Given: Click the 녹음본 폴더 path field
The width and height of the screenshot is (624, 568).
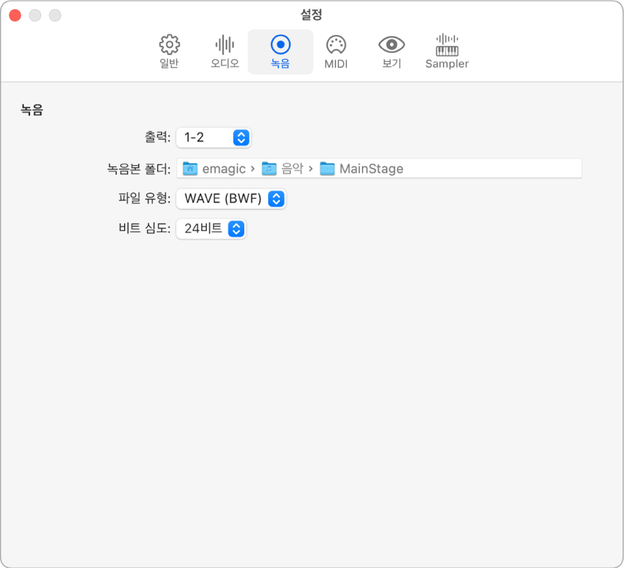Looking at the screenshot, I should coord(379,168).
